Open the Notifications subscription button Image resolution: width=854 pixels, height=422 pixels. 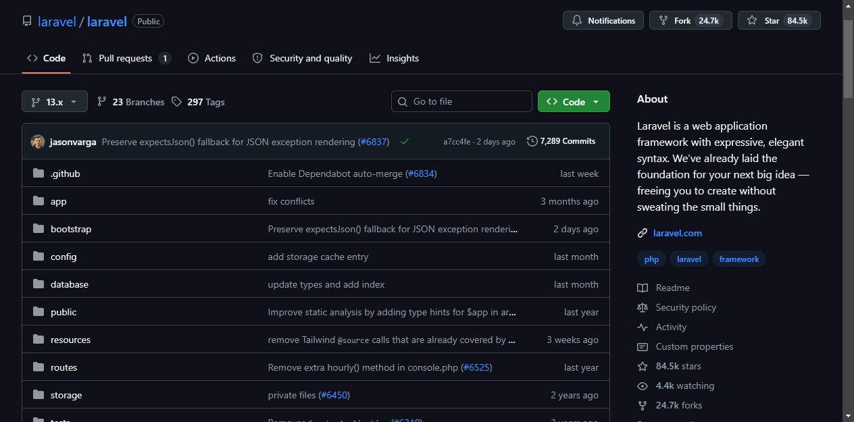click(x=603, y=20)
